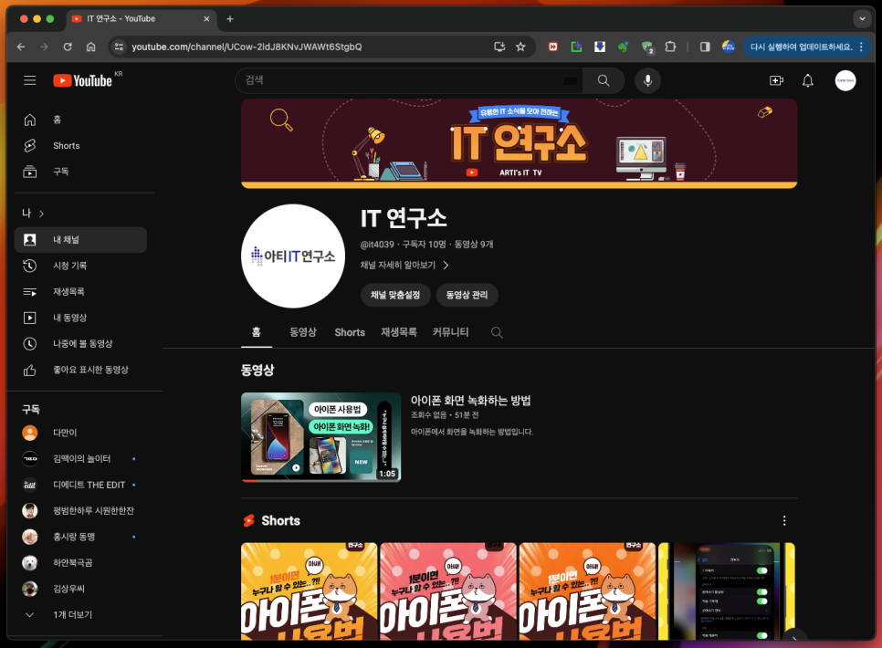Open subscription 디에디트 THE EDIT
Screen dimensions: 882x648
tap(80, 485)
